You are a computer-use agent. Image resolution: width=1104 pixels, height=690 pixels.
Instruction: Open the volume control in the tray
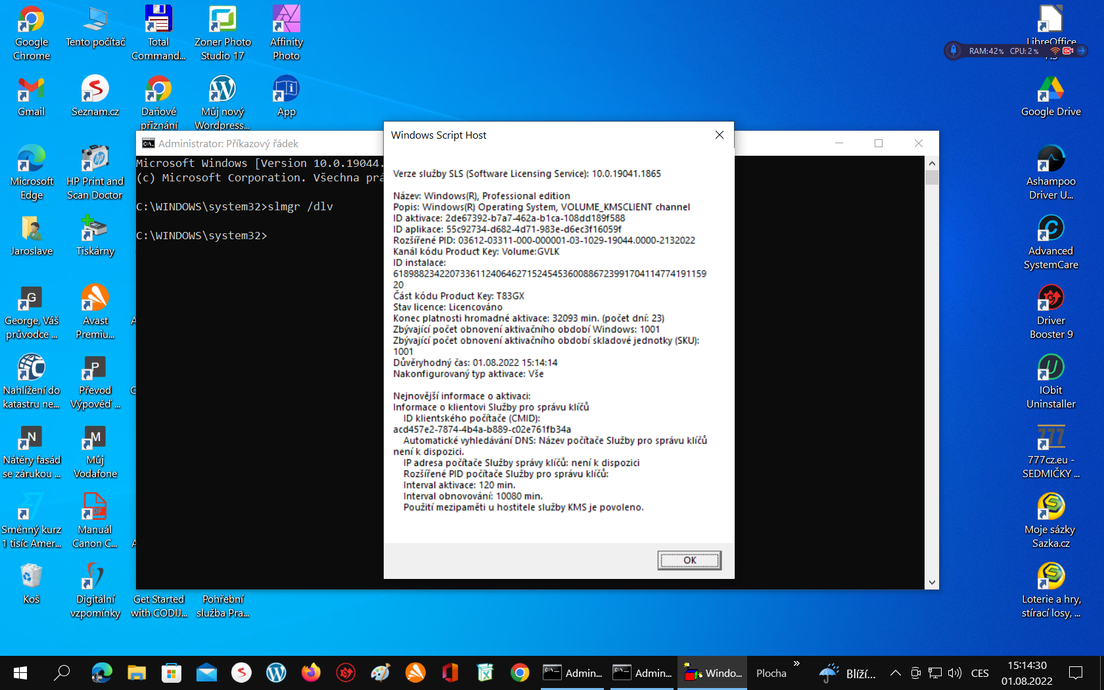click(x=955, y=673)
